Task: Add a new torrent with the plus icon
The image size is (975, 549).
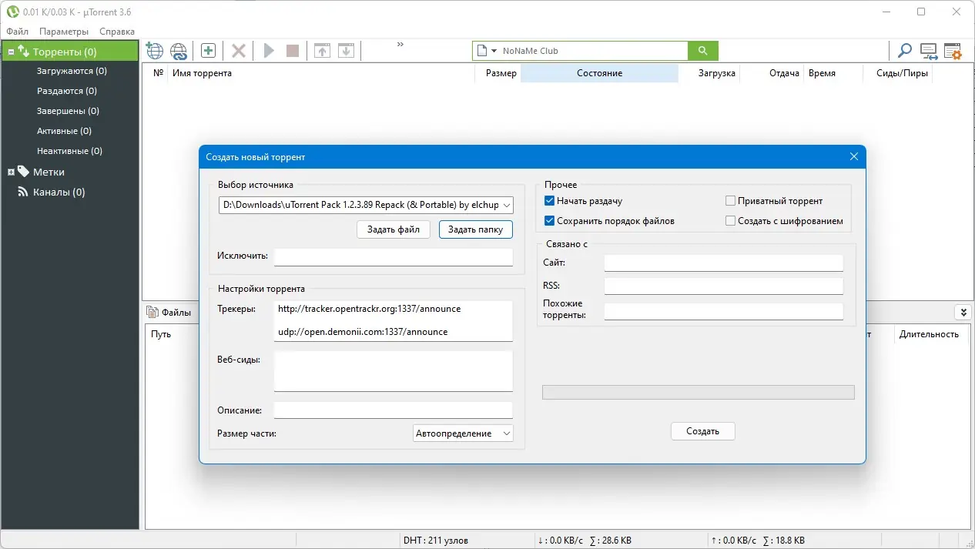Action: [208, 50]
